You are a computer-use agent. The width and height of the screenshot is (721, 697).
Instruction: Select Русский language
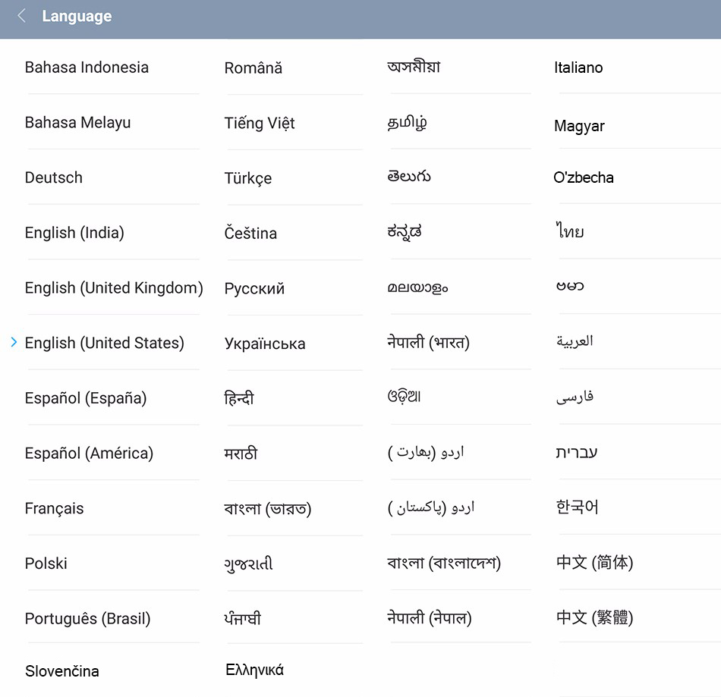pyautogui.click(x=254, y=288)
